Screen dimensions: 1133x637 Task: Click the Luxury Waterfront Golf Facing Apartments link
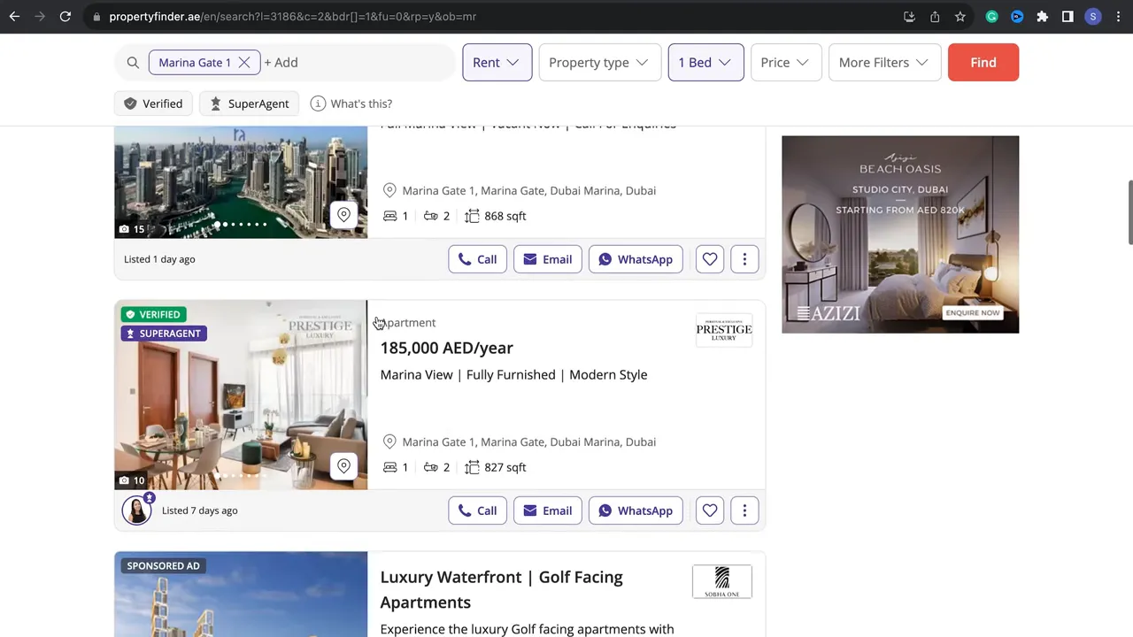coord(501,589)
